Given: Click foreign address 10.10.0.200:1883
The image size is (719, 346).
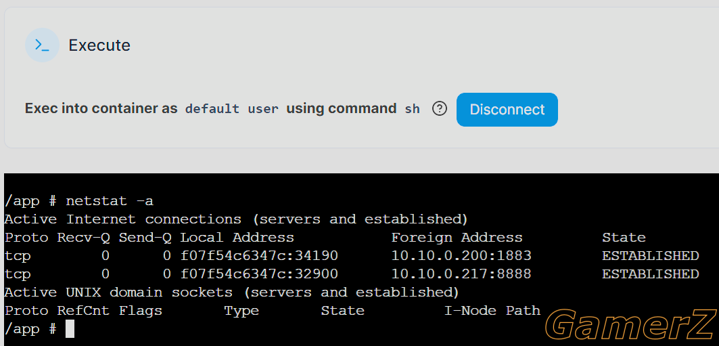Looking at the screenshot, I should click(461, 255).
